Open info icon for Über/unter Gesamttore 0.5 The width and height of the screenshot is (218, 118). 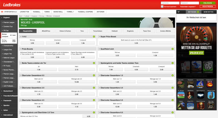click(94, 75)
